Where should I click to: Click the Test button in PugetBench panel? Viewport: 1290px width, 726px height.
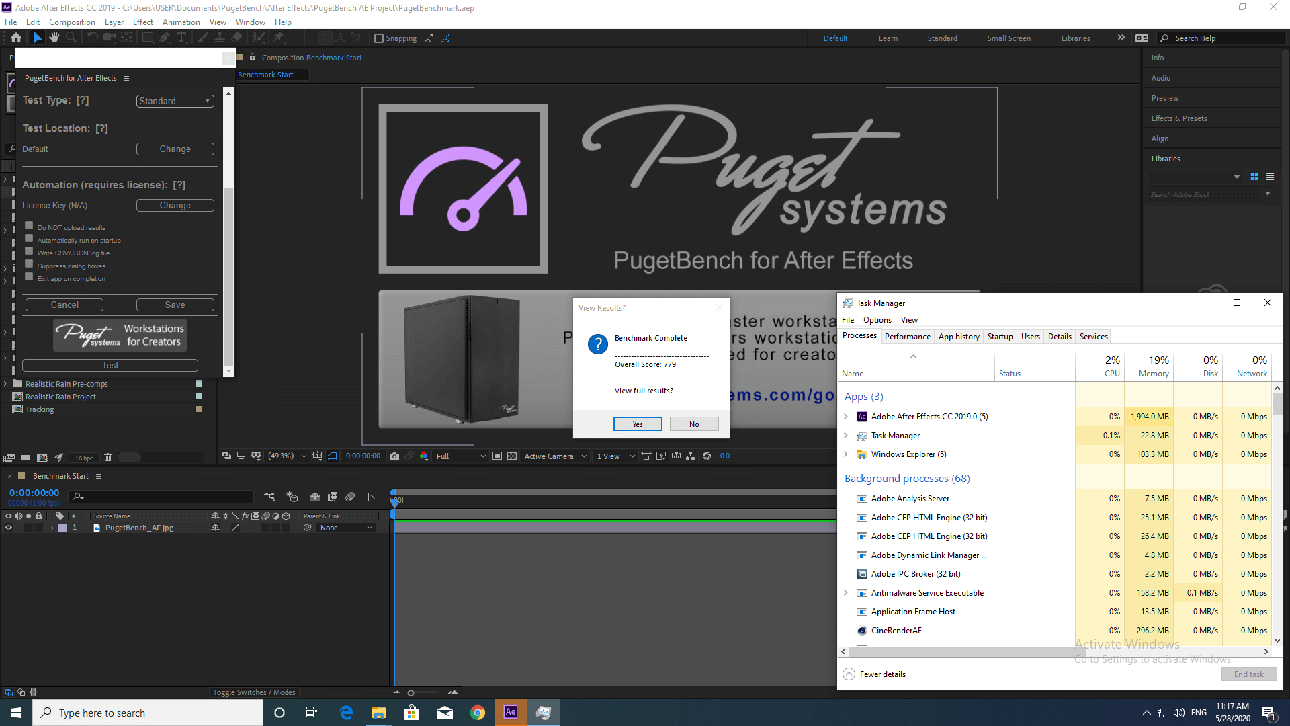pyautogui.click(x=110, y=365)
